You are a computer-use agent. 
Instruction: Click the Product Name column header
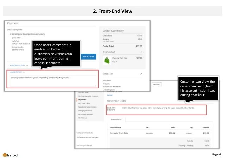[x=115, y=127]
